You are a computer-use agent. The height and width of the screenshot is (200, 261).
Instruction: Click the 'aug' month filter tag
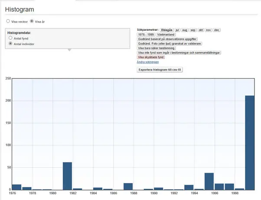[185, 30]
